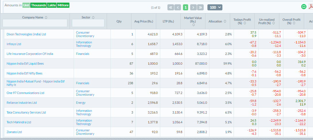
Task: Switch amounts to Lakhs
Action: (x=52, y=5)
